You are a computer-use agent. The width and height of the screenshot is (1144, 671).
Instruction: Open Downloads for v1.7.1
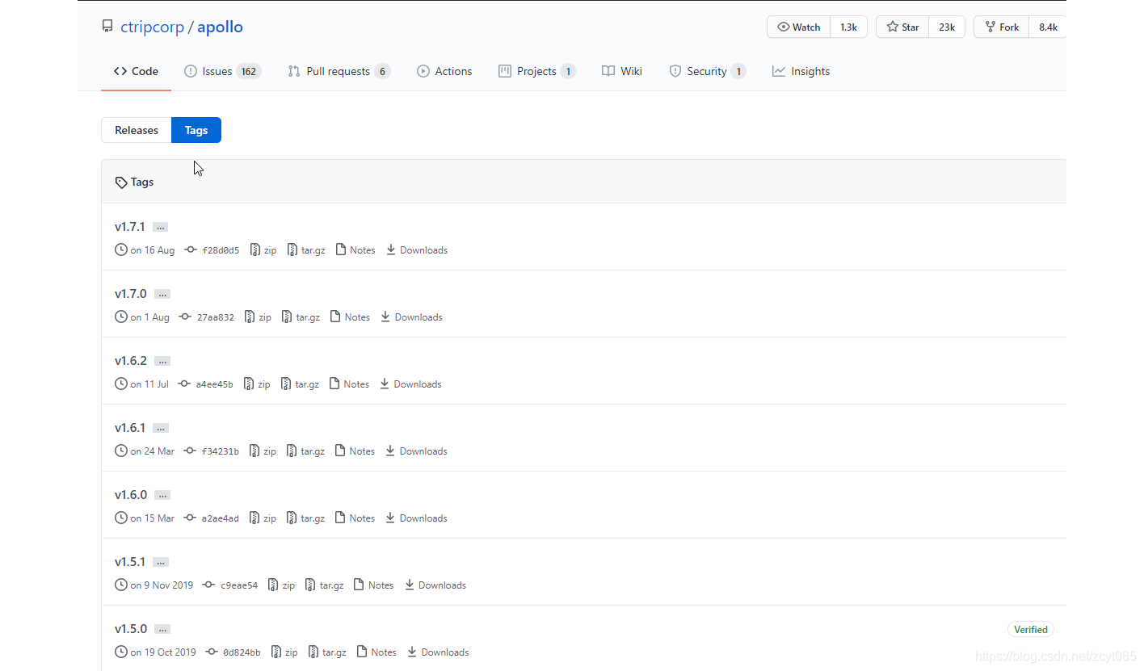tap(417, 250)
